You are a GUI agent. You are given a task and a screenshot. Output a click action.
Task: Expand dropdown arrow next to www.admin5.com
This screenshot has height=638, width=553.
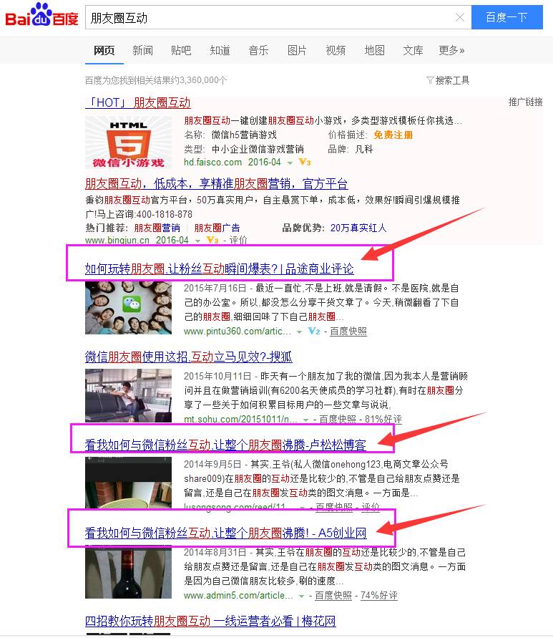[x=301, y=596]
